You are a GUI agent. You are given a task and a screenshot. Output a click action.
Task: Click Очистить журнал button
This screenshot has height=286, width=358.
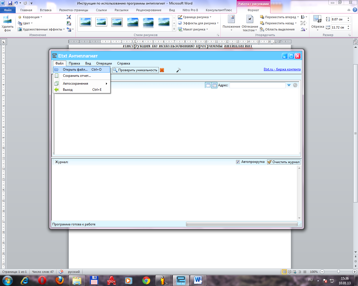(x=284, y=162)
